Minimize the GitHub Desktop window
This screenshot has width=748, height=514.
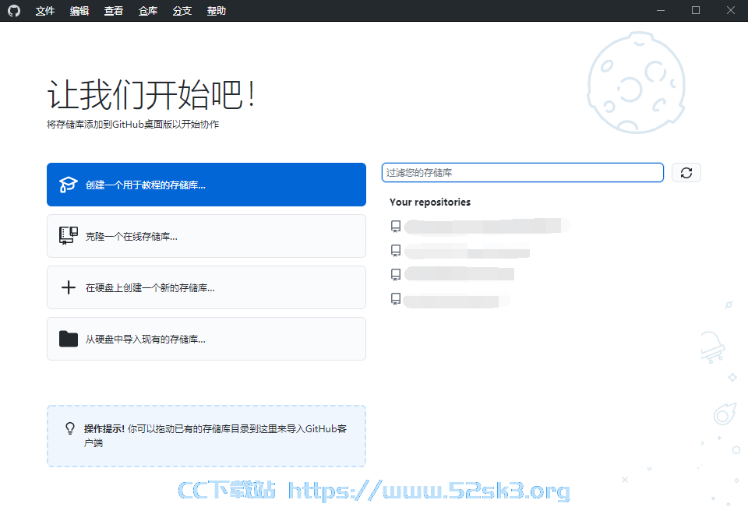click(661, 10)
